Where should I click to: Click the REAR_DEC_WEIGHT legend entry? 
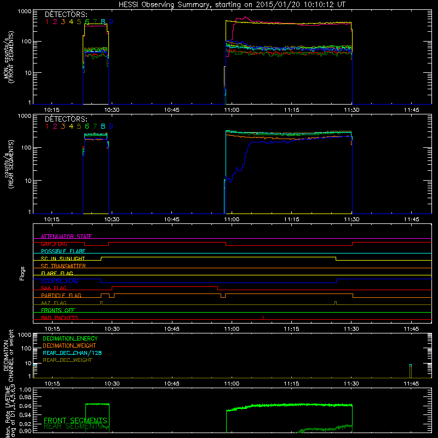click(67, 360)
